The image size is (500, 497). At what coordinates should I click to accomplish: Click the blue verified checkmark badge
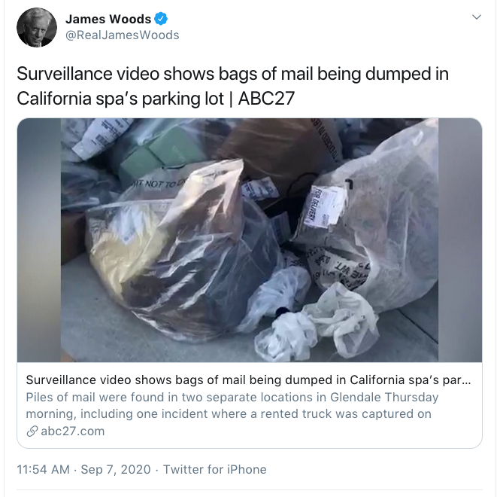coord(161,19)
